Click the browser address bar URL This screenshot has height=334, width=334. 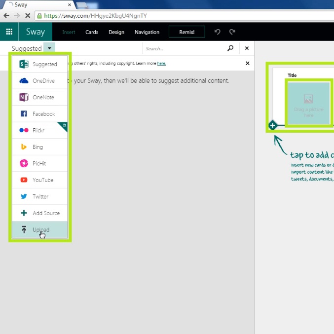click(95, 16)
